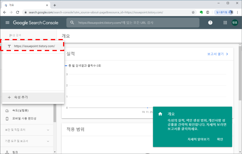Click the 총 웹 검색결과 클릭수 legend
Viewport: 242px width, 154px height.
pos(83,66)
